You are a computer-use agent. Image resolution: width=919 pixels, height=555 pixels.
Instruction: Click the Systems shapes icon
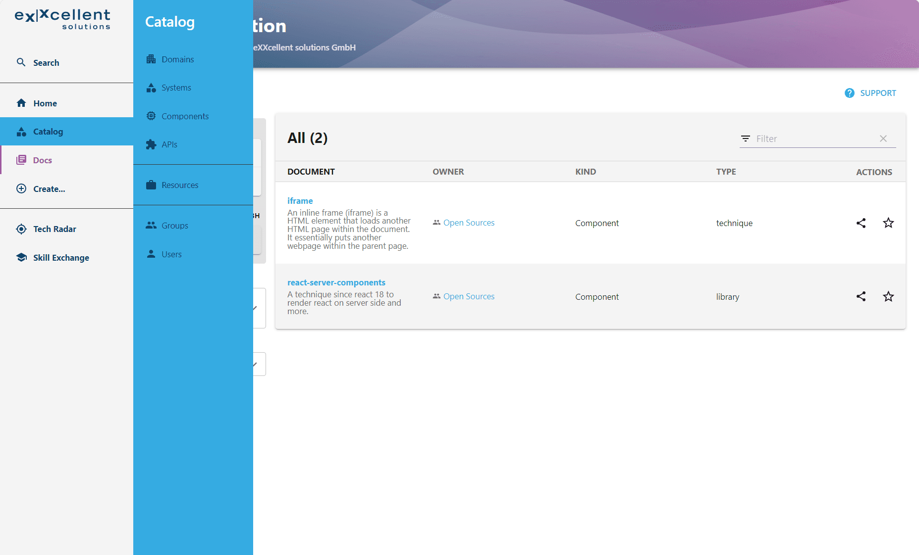tap(151, 88)
